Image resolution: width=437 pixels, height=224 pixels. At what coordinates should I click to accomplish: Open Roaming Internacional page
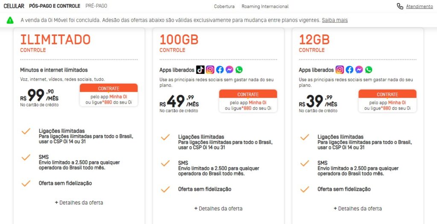(x=265, y=6)
